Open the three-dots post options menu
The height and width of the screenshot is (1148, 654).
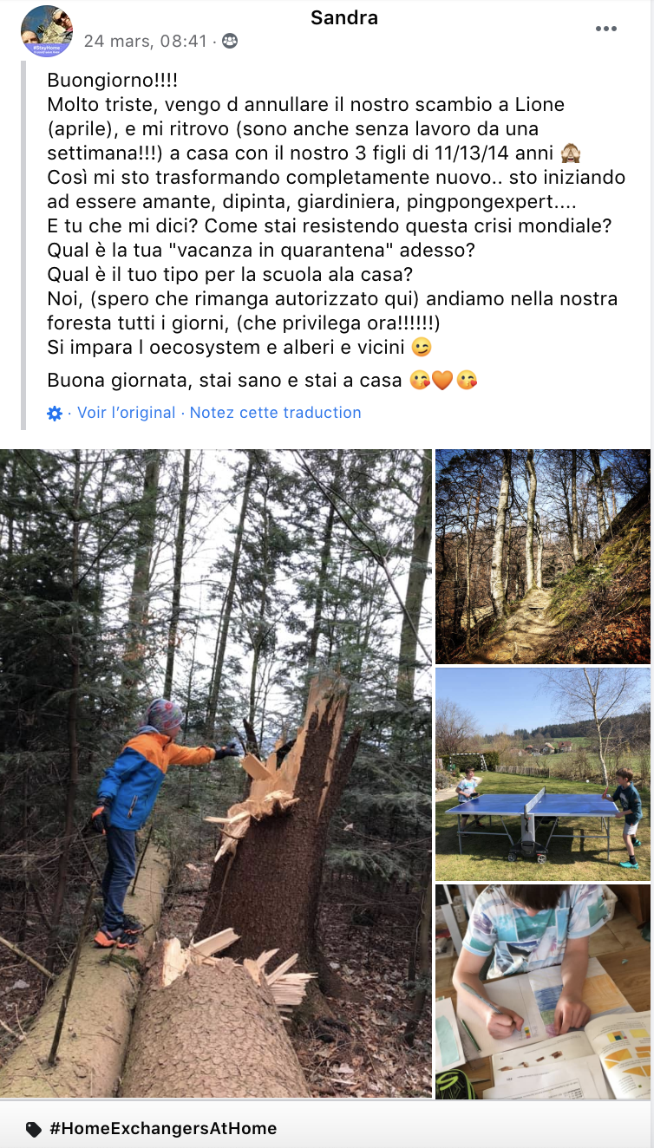click(605, 29)
